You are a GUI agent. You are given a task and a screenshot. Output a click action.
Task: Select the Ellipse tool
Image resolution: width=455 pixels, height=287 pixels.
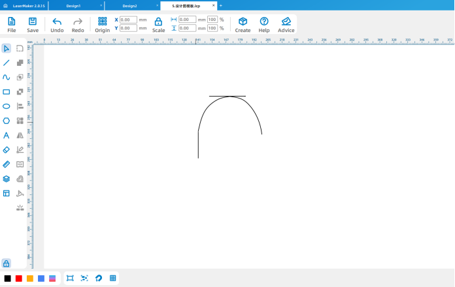[7, 106]
